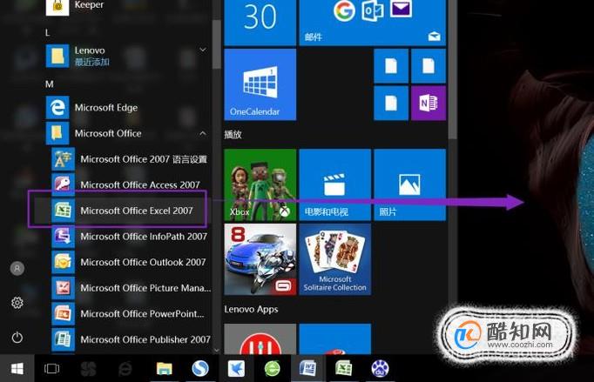The width and height of the screenshot is (594, 382).
Task: Click the Windows Start button
Action: pos(17,368)
